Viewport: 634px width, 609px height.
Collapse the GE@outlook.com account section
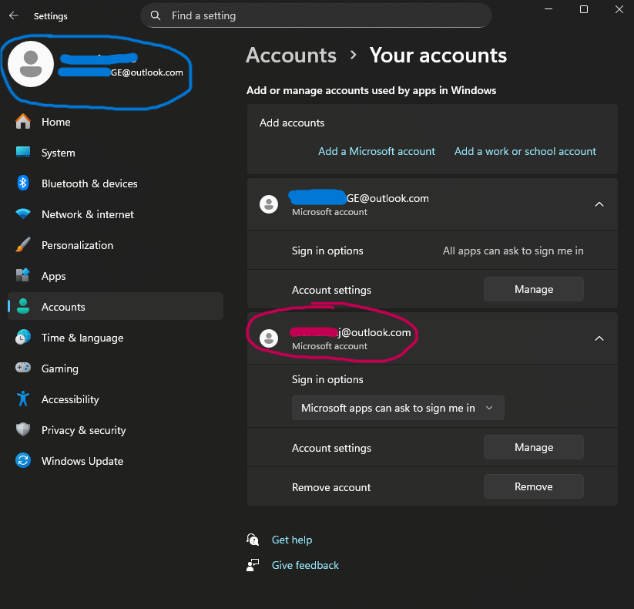(599, 204)
